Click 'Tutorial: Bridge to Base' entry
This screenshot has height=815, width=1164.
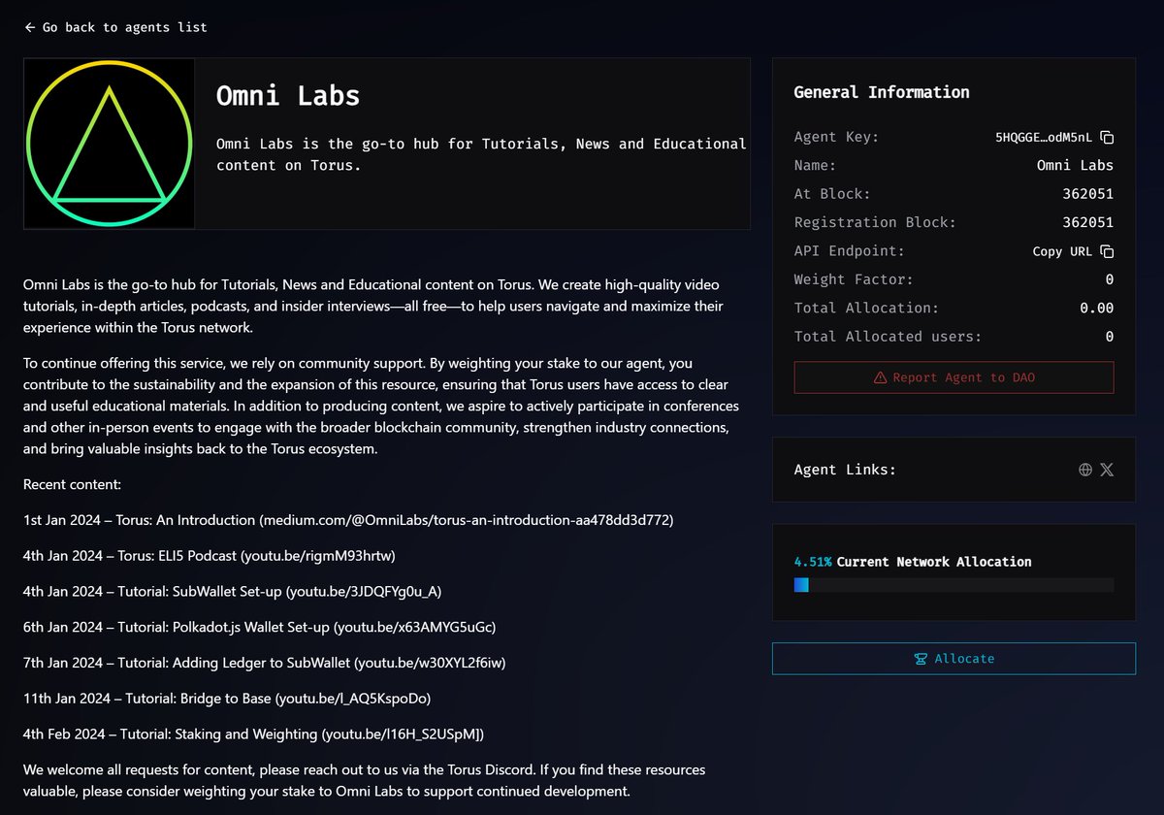click(227, 699)
